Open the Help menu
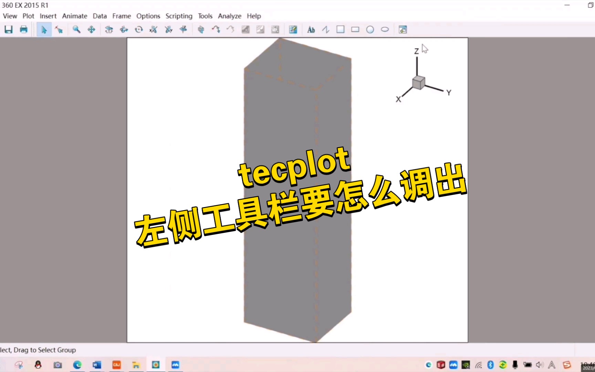 pos(254,16)
